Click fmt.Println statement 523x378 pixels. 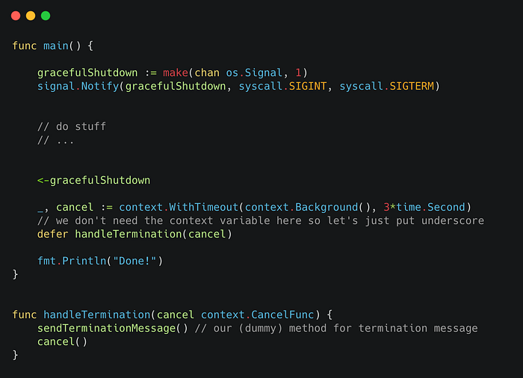100,261
